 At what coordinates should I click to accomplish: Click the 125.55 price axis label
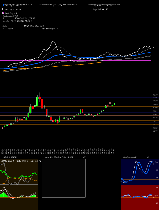(x=155, y=128)
